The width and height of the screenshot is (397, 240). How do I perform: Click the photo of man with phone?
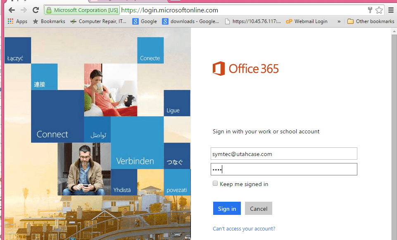84,169
